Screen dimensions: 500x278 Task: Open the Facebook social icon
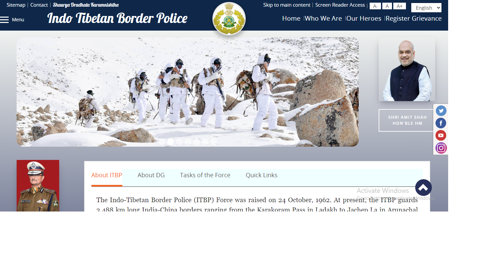click(441, 123)
